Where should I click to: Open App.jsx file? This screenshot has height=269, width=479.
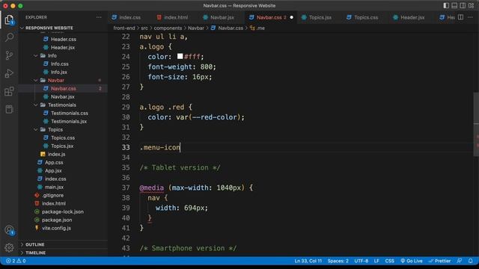[53, 171]
